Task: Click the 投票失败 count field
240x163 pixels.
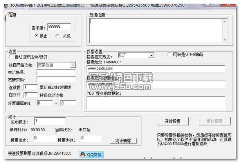Action: coord(91,138)
